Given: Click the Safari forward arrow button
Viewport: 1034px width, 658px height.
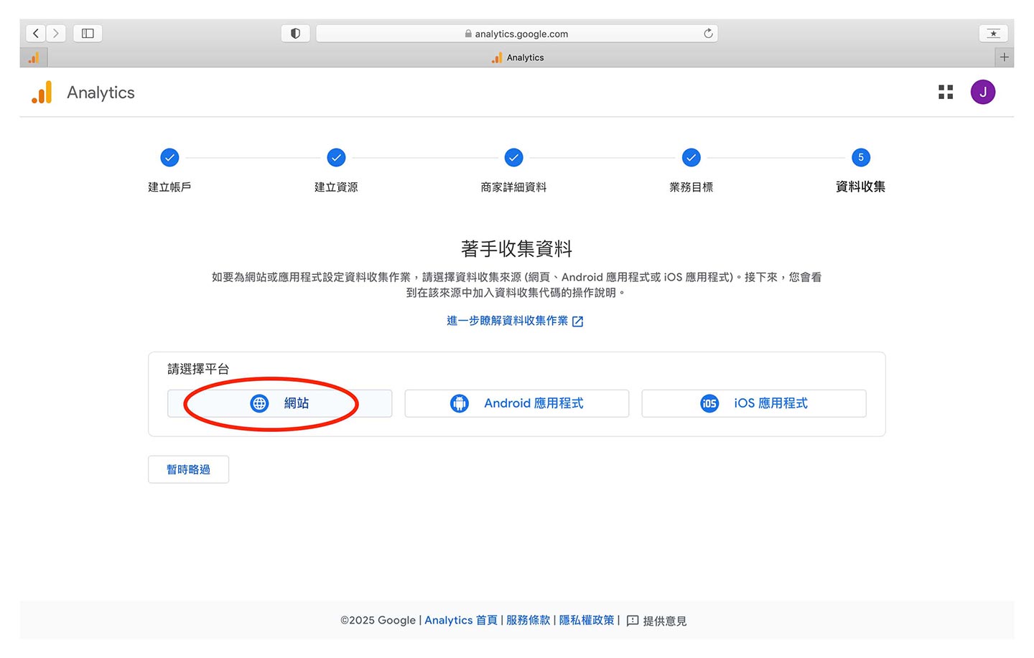Looking at the screenshot, I should click(56, 33).
